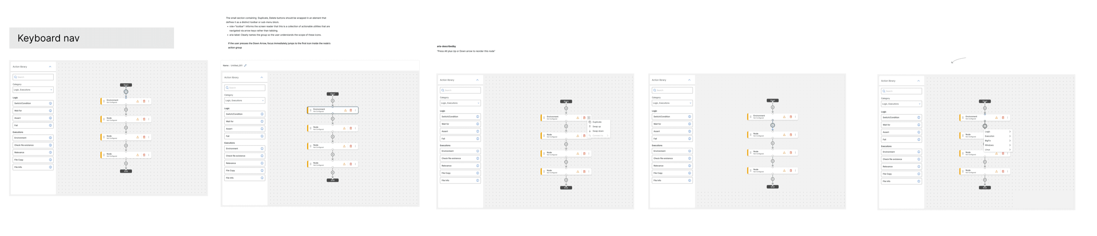Delete the Environment node in Keyboard nav frame
Screen dimensions: 1097x236
(x=144, y=101)
